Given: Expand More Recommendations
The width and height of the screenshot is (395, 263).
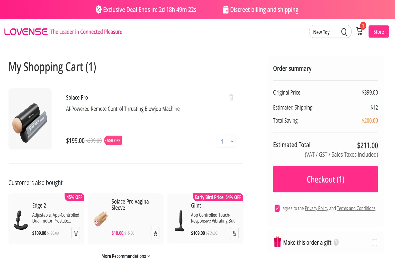Looking at the screenshot, I should (x=126, y=256).
